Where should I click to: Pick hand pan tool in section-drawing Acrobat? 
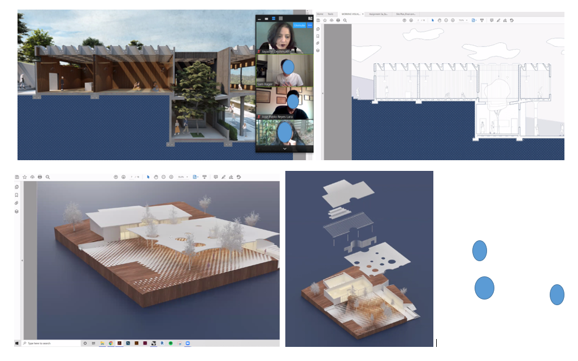[x=440, y=20]
